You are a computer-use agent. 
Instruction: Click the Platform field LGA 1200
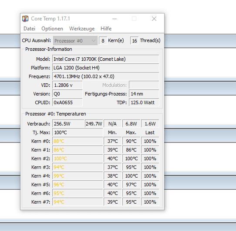click(x=105, y=68)
